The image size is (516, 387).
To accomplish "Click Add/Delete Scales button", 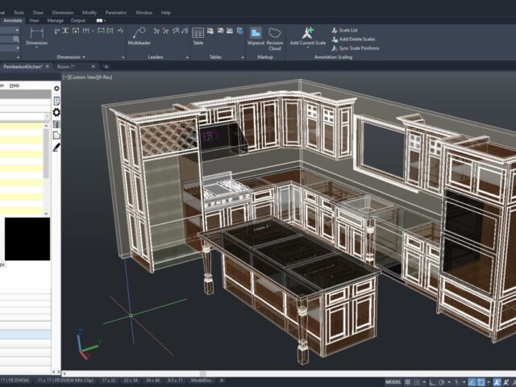I will coord(353,39).
